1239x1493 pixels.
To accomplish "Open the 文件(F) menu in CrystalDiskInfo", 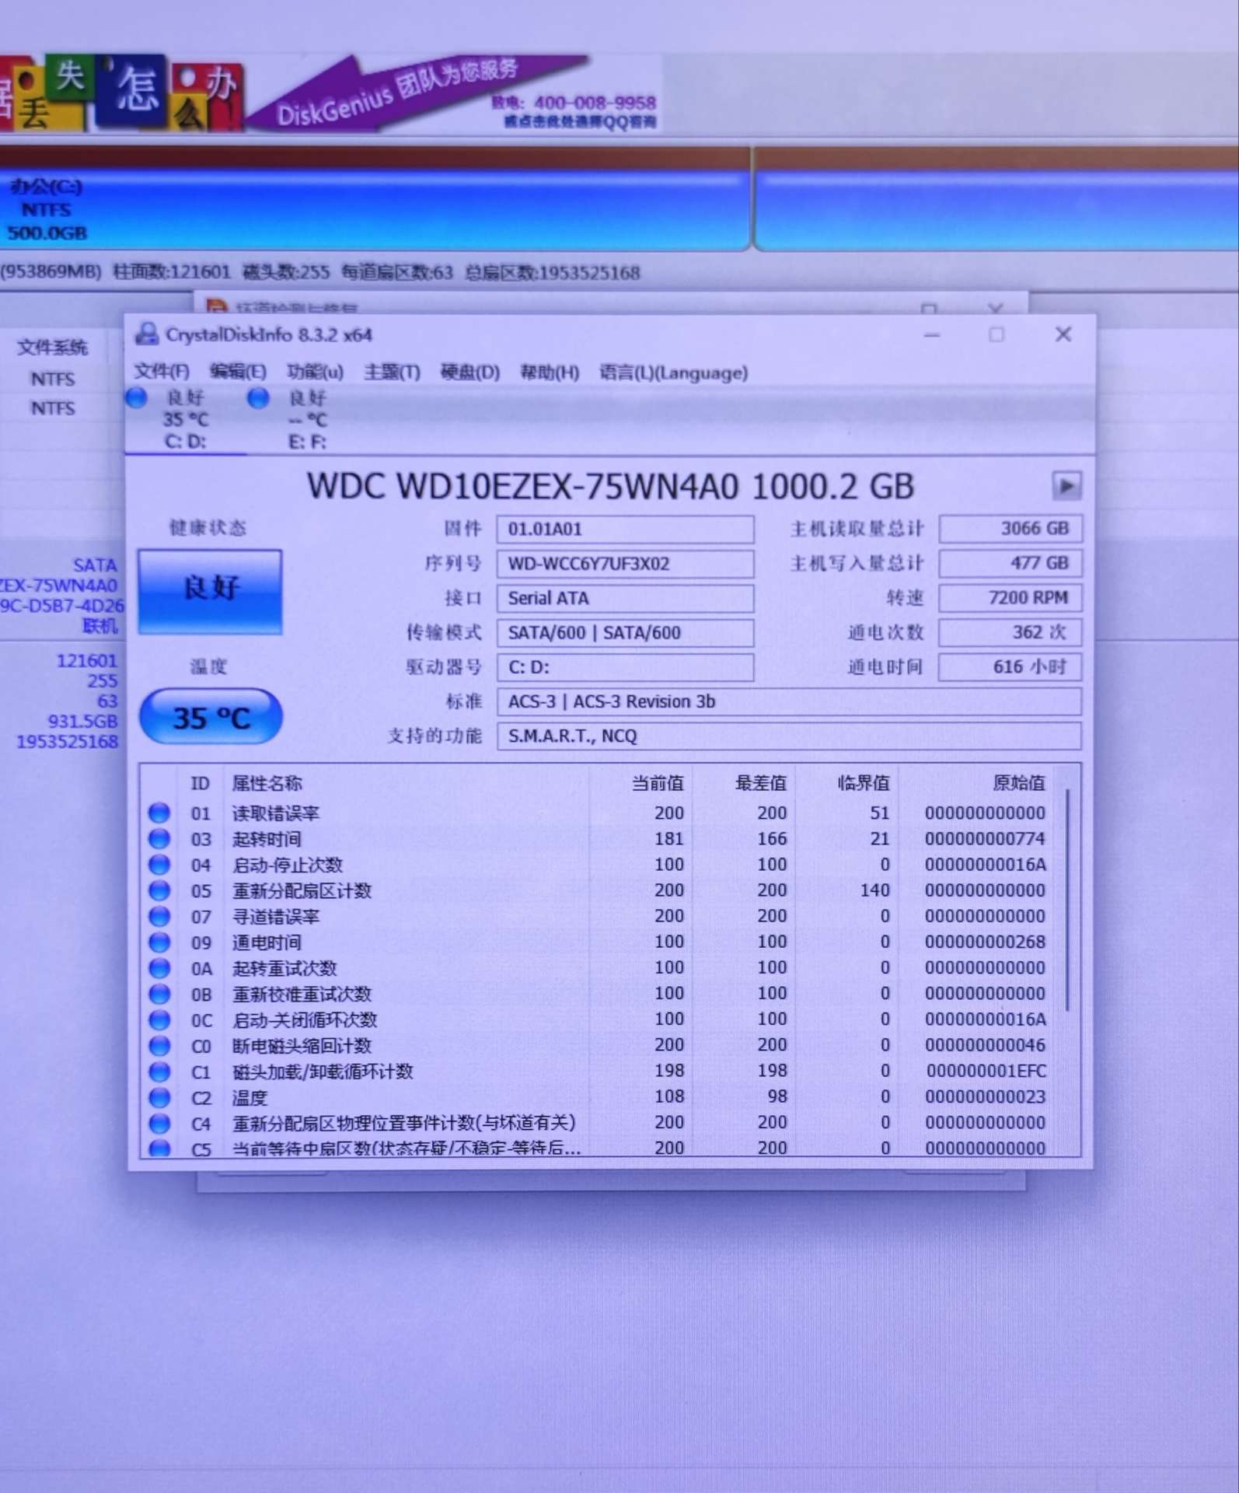I will tap(162, 372).
